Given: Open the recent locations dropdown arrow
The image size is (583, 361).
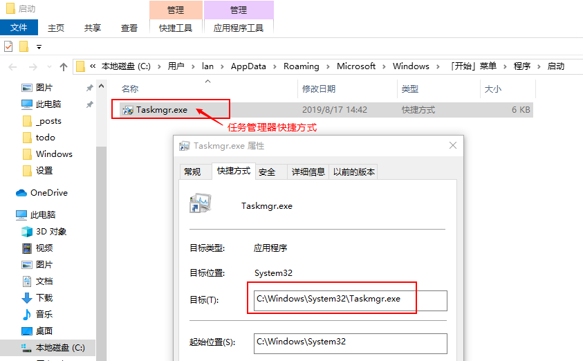Looking at the screenshot, I should click(50, 67).
